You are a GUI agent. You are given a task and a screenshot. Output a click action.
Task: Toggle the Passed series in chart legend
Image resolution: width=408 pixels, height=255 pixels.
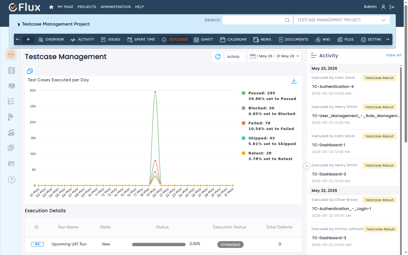click(x=269, y=96)
